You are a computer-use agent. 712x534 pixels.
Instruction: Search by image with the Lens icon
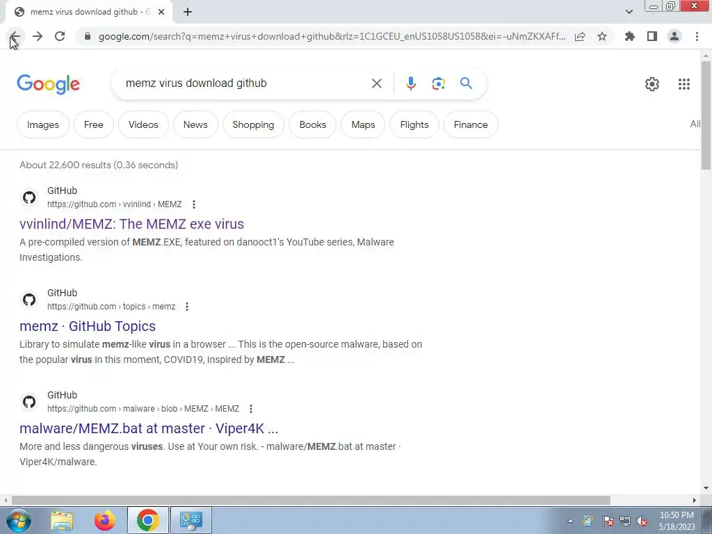[438, 83]
